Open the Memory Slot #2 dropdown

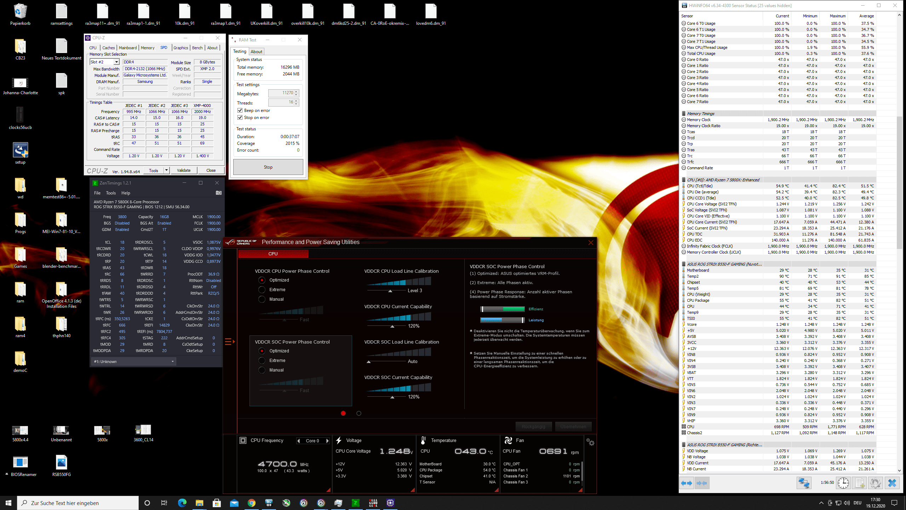116,62
